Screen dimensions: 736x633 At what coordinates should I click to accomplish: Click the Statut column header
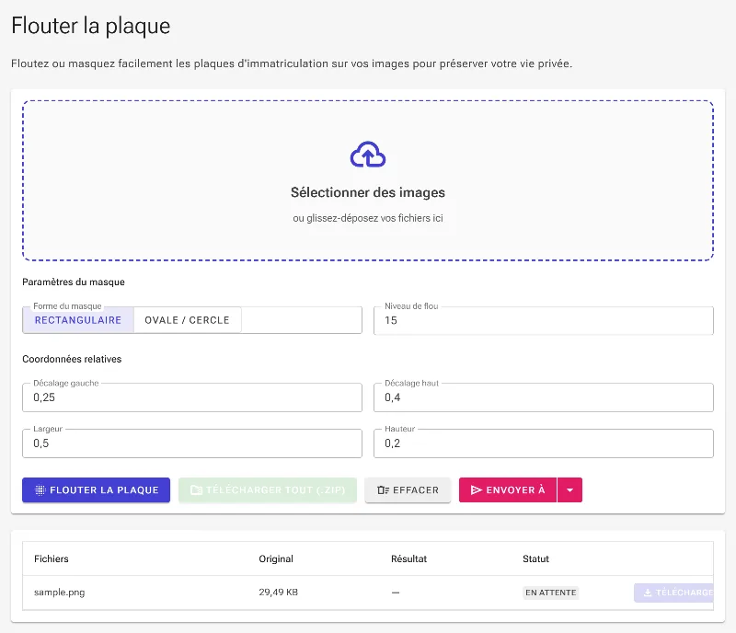pos(536,559)
